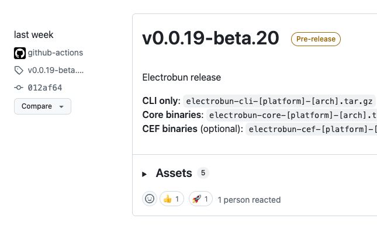Open the github-actions author link
Viewport: 377px width, 229px height.
(56, 53)
